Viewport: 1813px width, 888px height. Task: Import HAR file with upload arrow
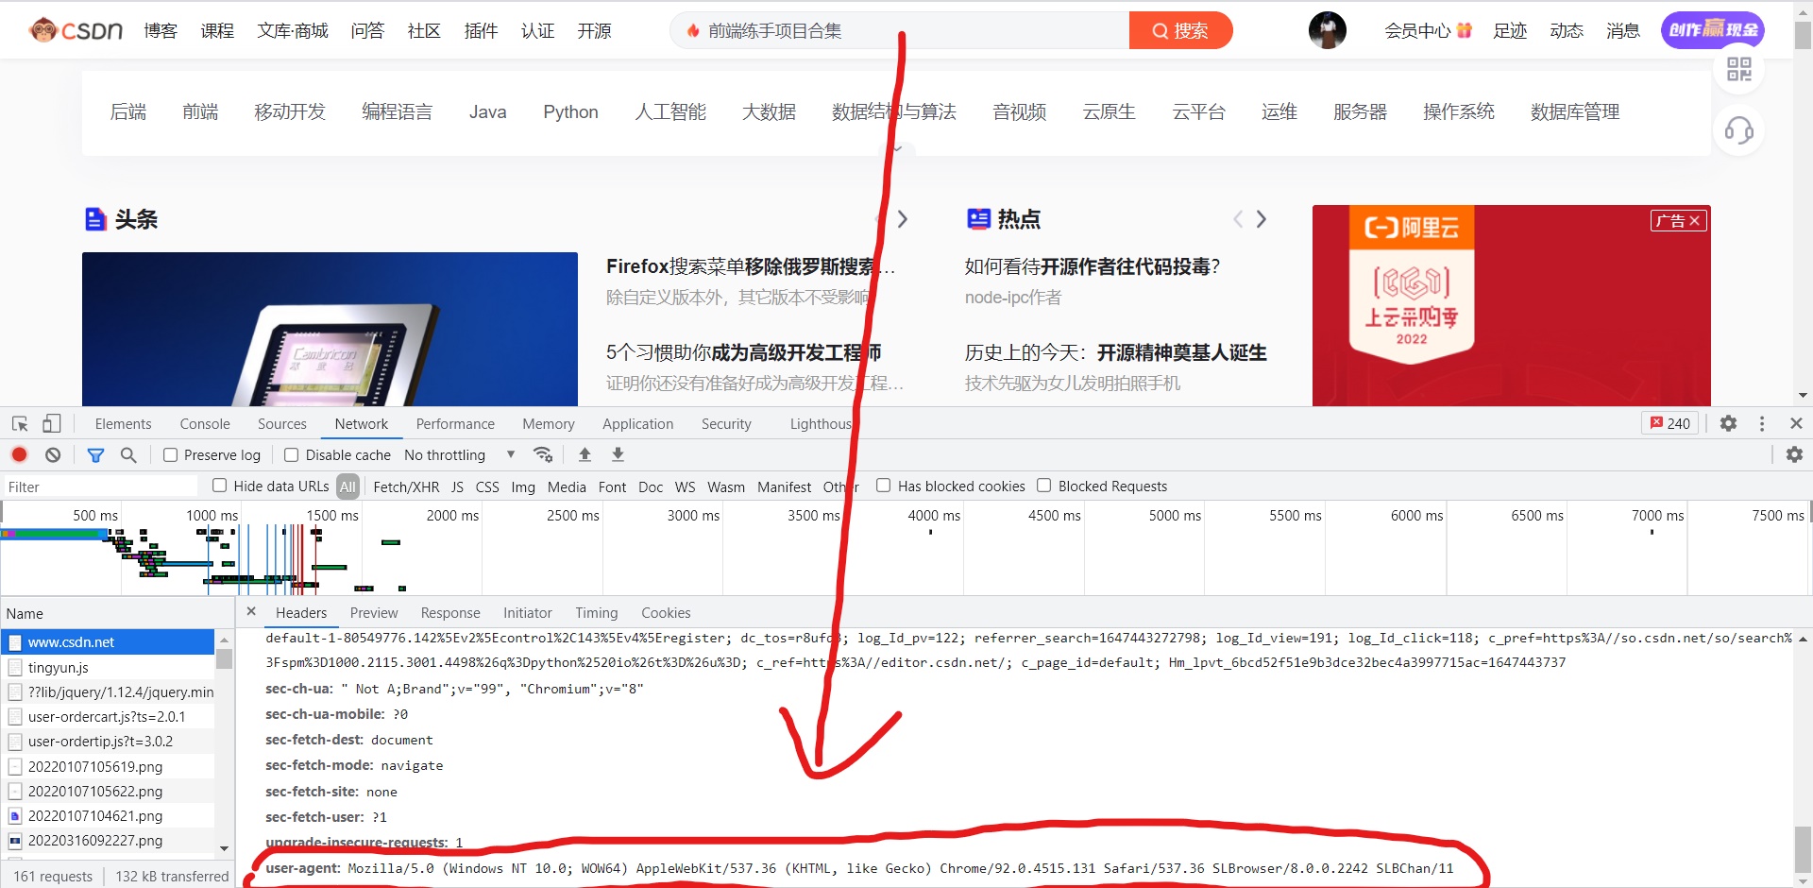pyautogui.click(x=585, y=454)
